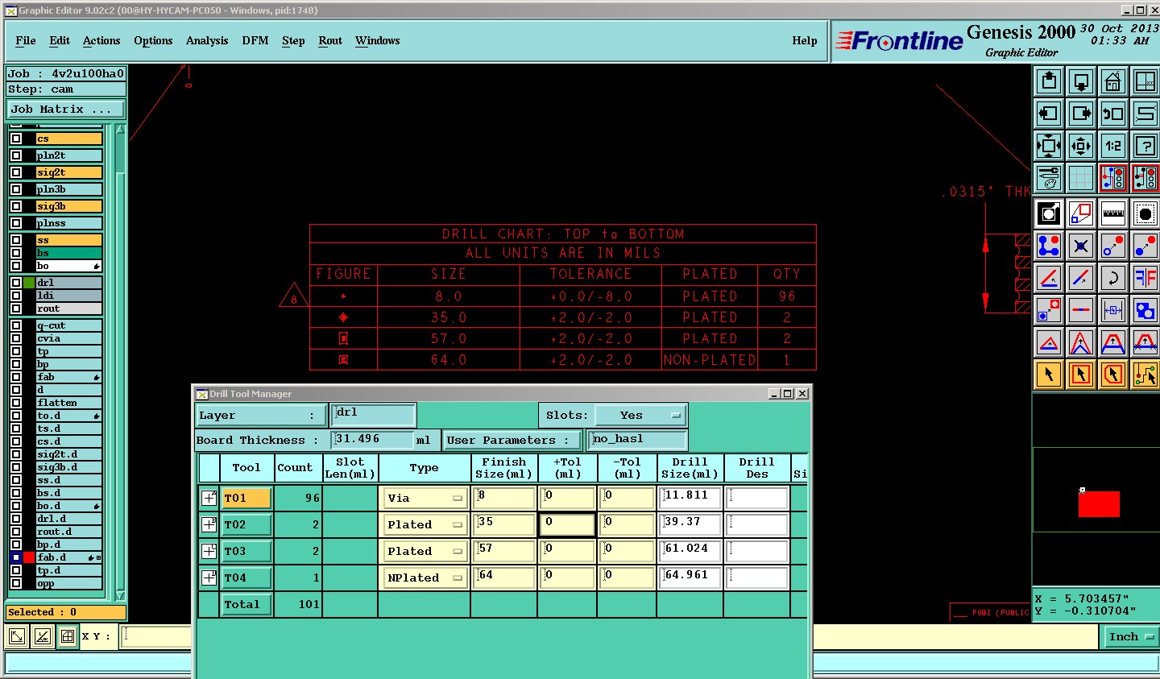Click the 1:2 zoom ratio icon
The width and height of the screenshot is (1160, 679).
(1113, 146)
